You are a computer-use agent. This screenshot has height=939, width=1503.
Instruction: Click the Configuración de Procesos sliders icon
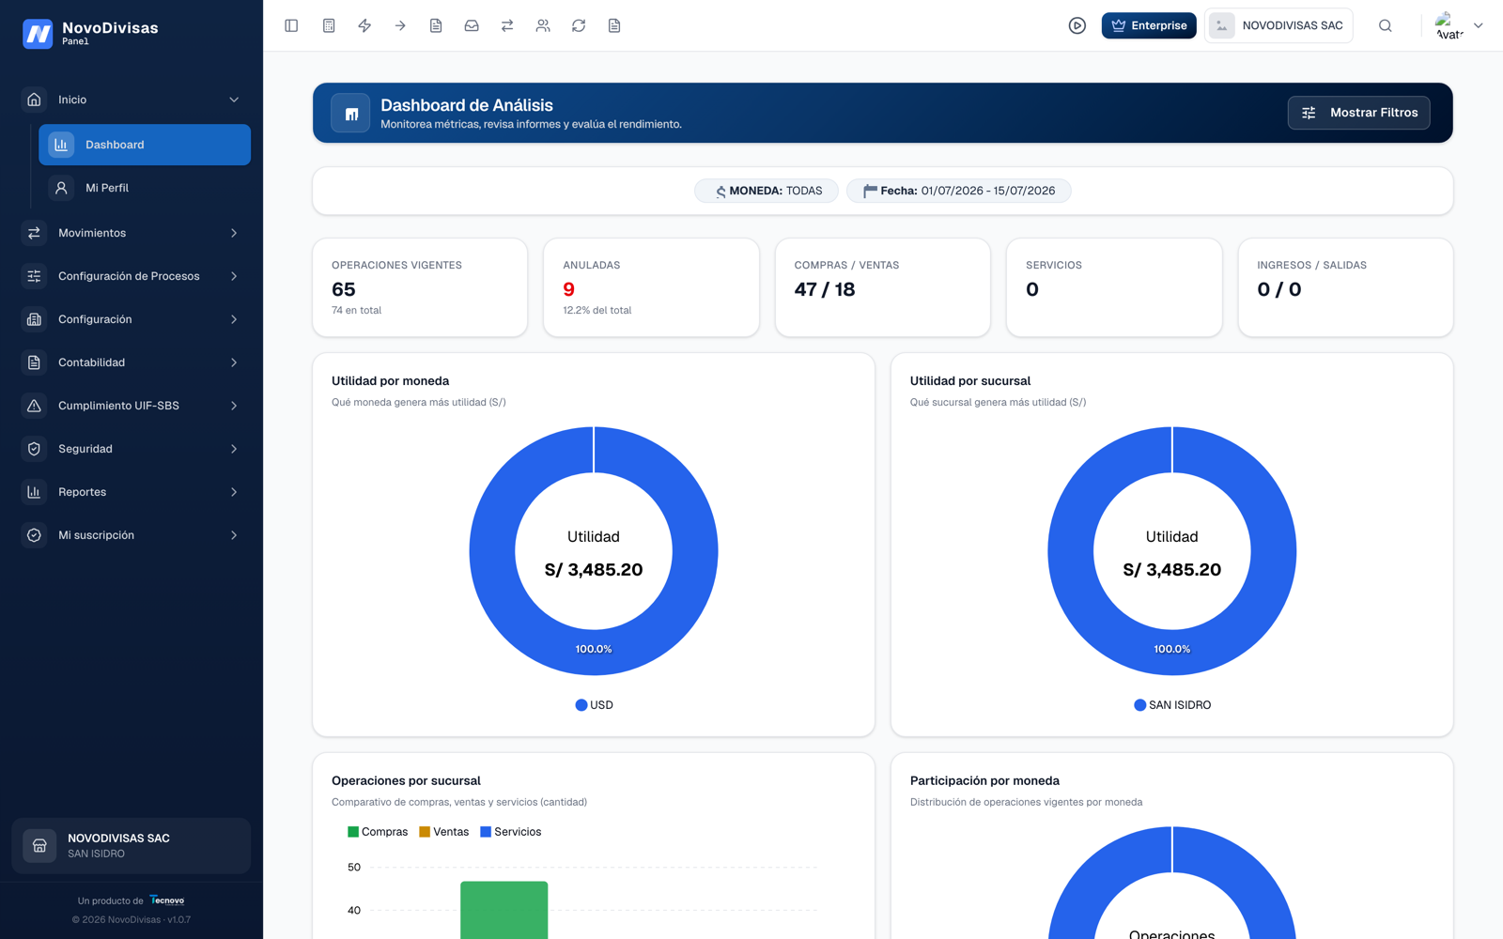click(34, 276)
